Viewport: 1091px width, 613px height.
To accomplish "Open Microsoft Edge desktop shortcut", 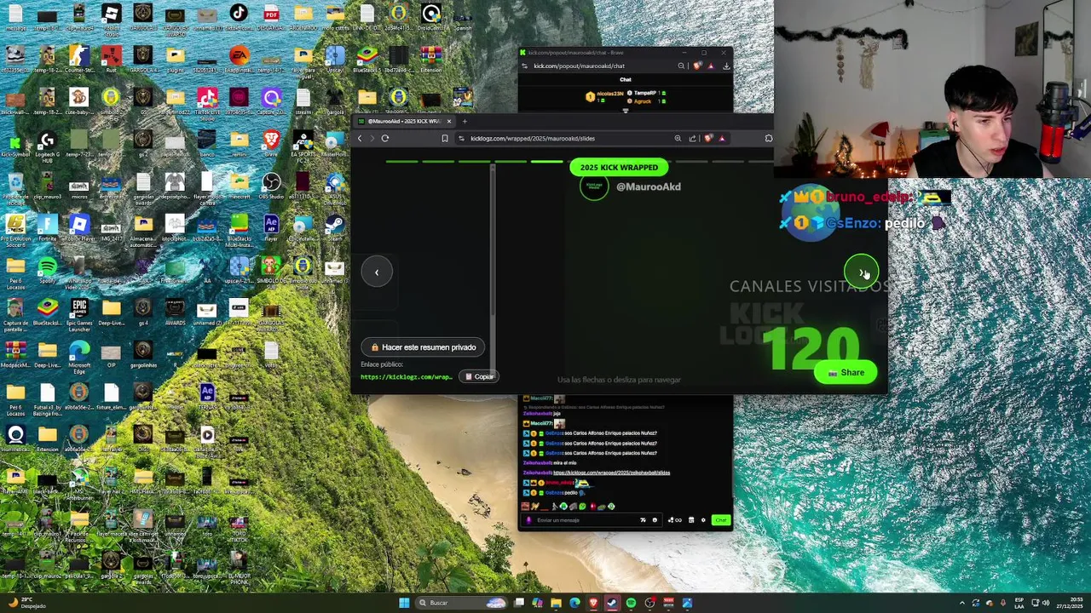I will coord(79,354).
